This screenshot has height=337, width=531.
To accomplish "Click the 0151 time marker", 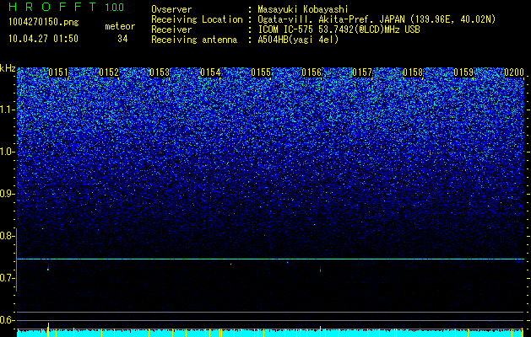I will (58, 72).
